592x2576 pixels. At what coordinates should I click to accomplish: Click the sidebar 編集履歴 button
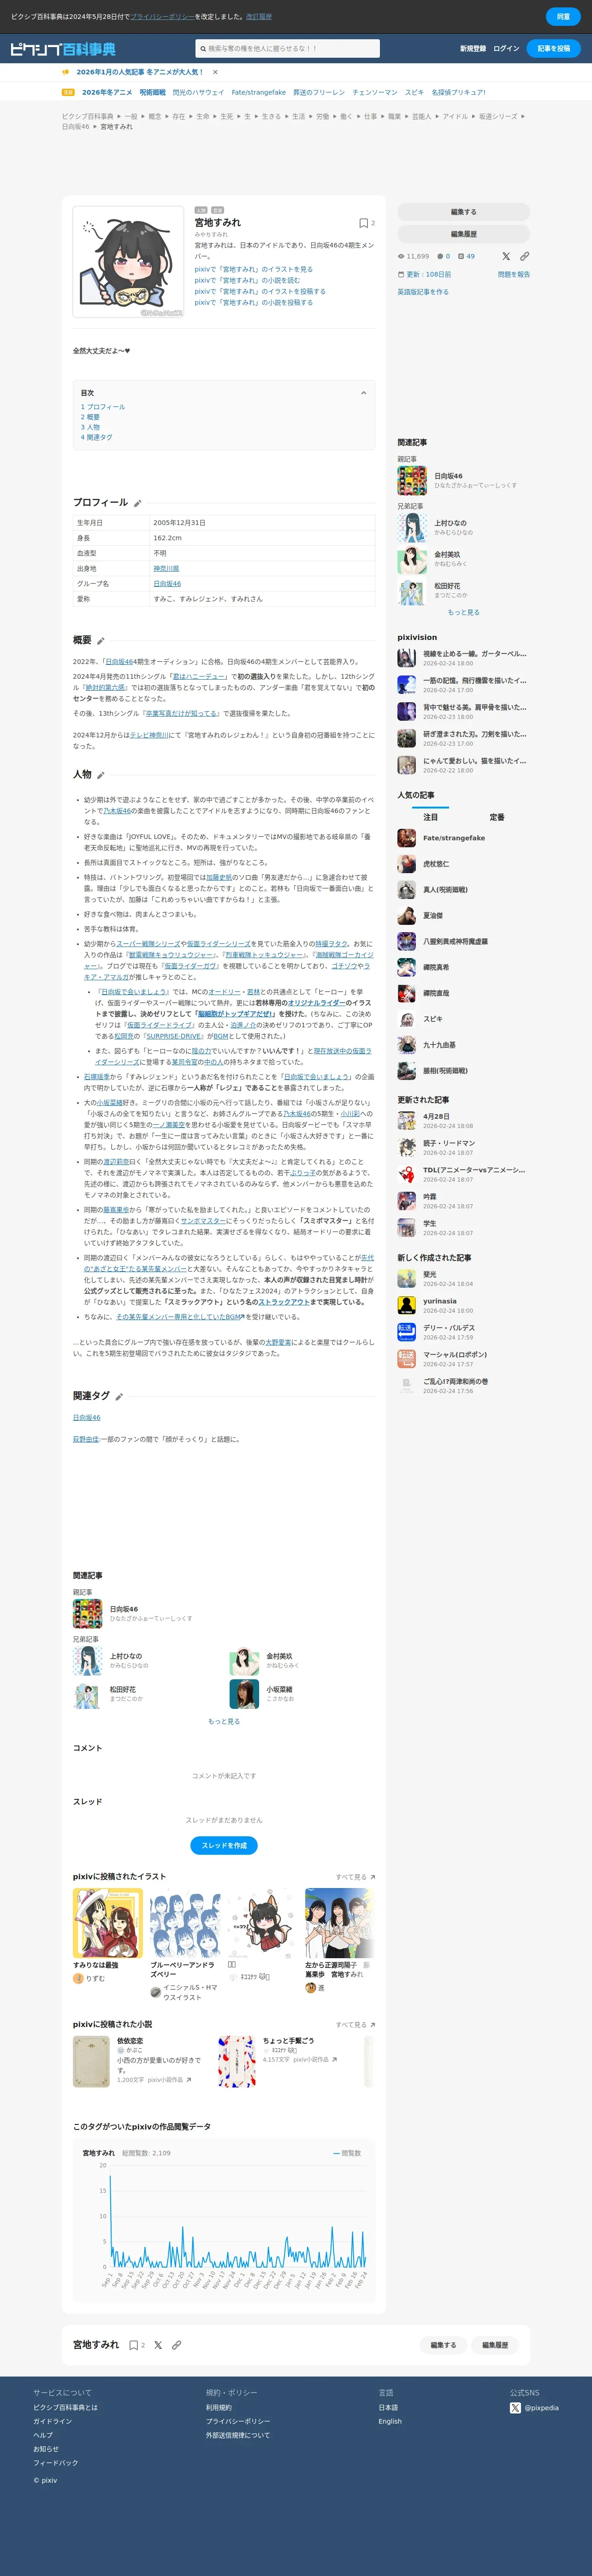463,234
